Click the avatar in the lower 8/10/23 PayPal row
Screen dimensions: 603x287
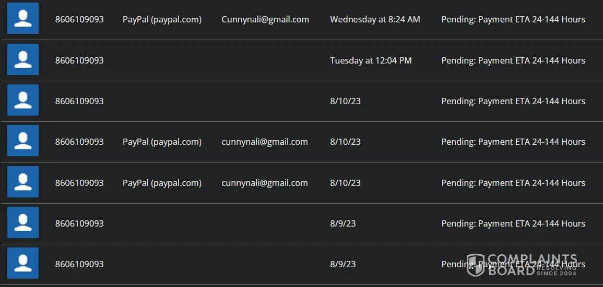23,182
